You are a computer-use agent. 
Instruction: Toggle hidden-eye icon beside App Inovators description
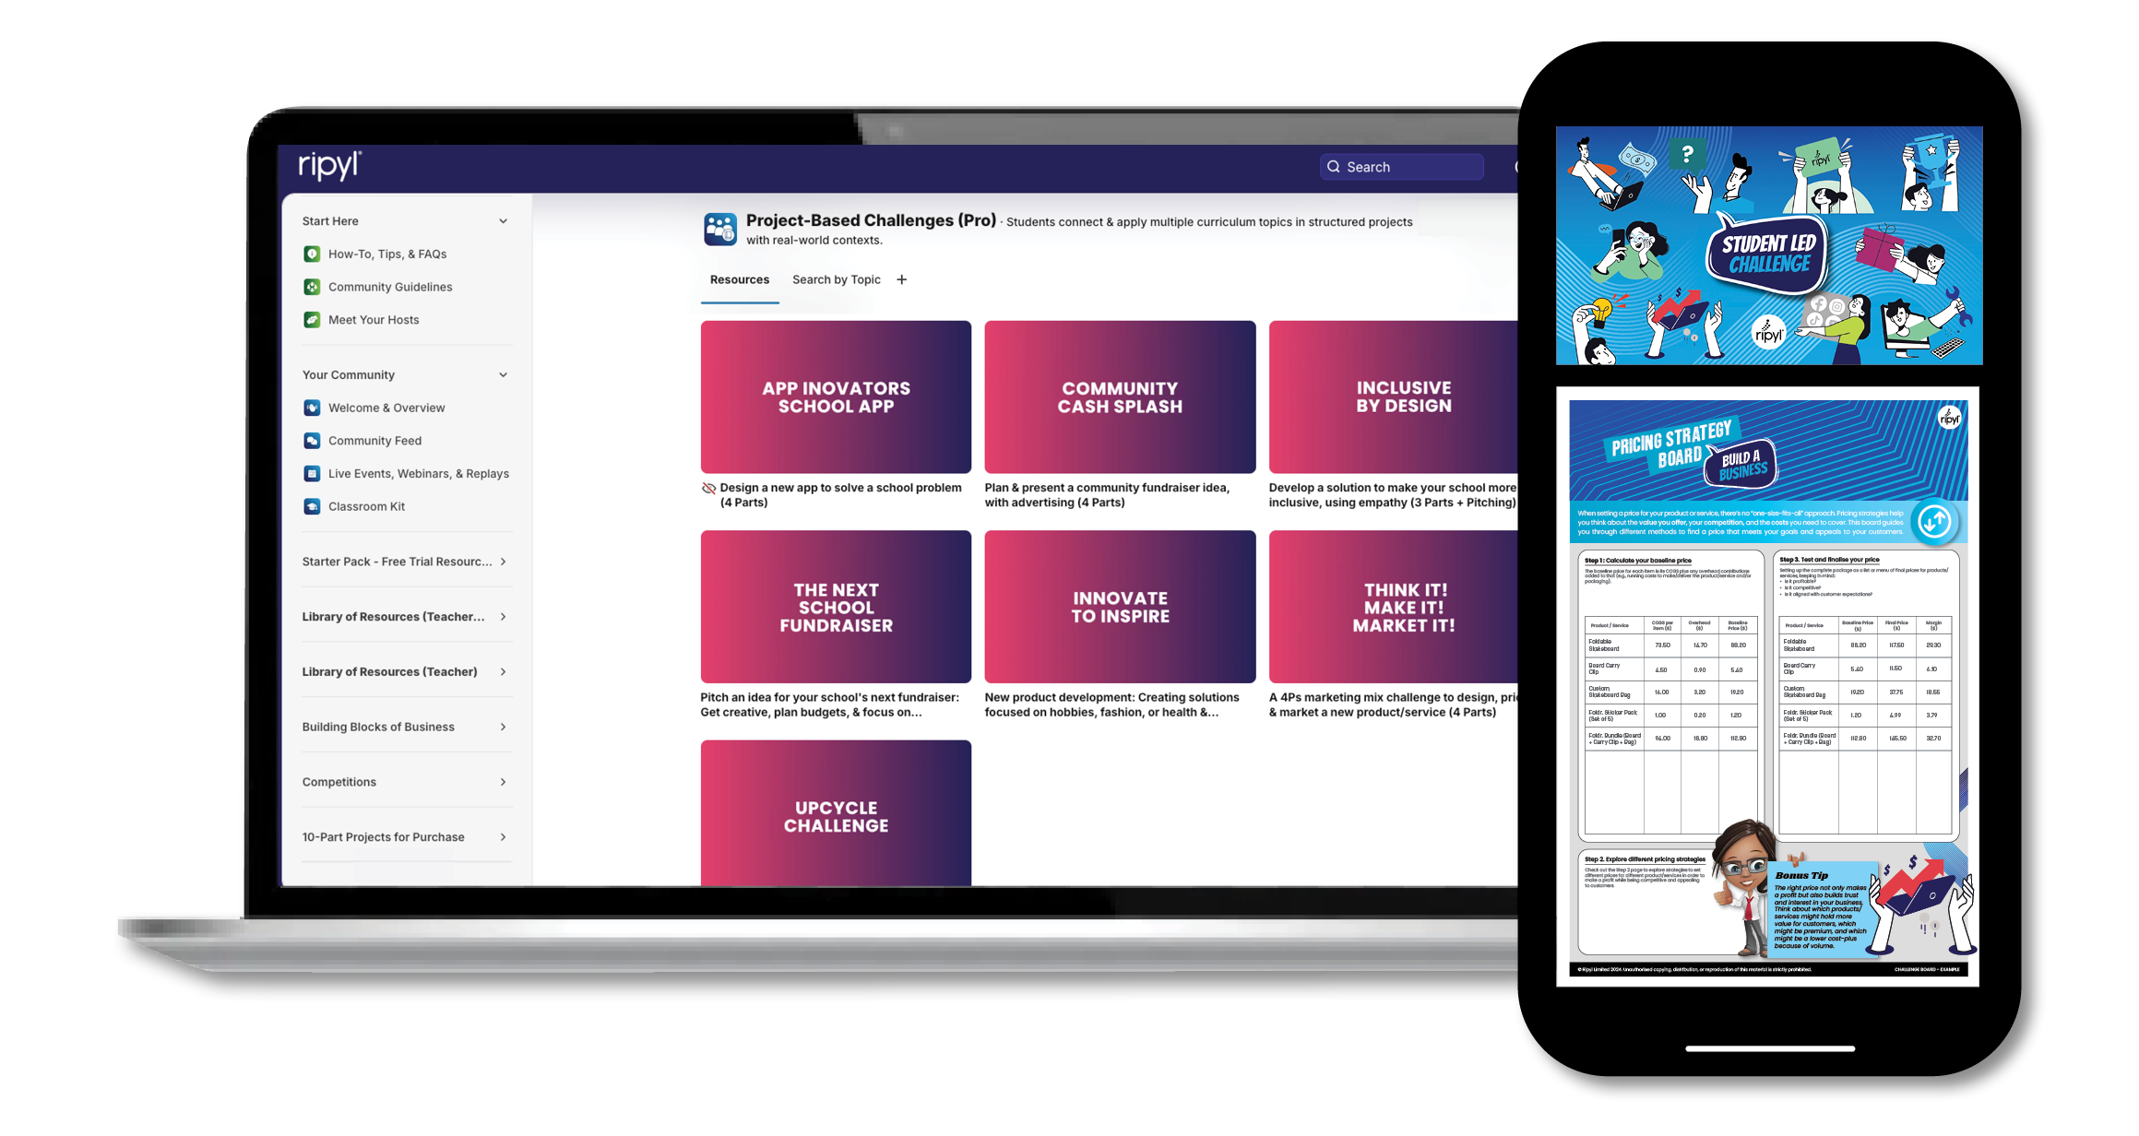click(708, 489)
